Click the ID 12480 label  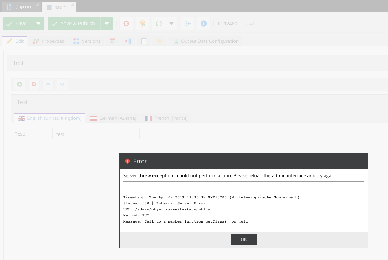coord(227,24)
